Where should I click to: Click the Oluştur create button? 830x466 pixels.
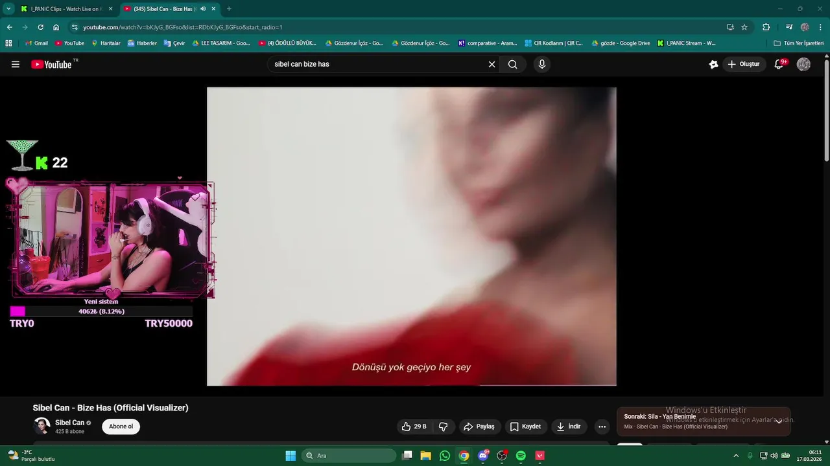point(743,64)
